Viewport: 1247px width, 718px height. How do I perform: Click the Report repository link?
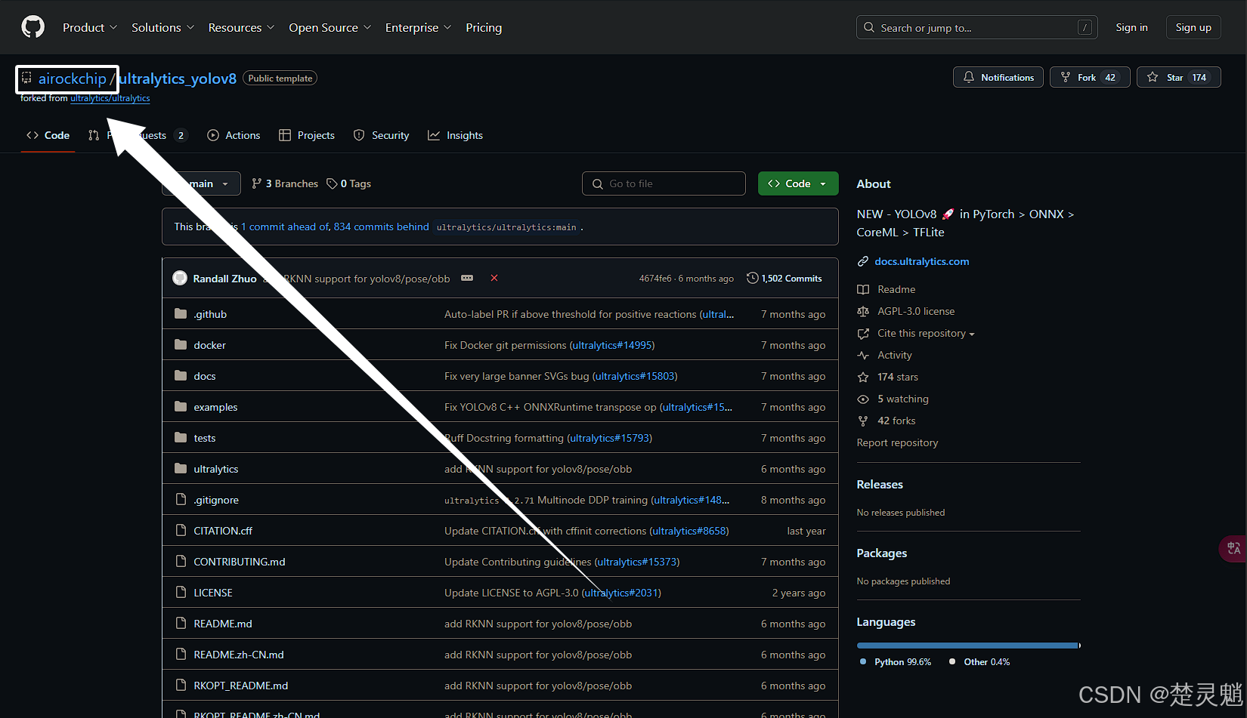click(x=897, y=442)
